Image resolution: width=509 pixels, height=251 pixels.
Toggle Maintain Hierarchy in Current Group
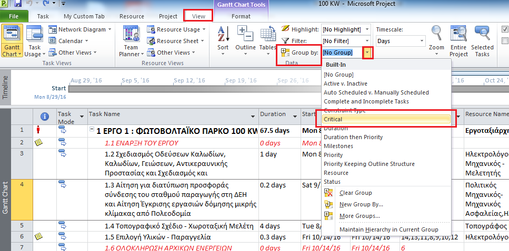click(x=386, y=229)
